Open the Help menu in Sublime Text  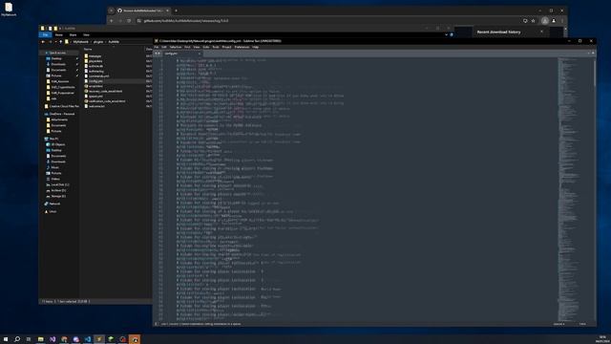[255, 47]
